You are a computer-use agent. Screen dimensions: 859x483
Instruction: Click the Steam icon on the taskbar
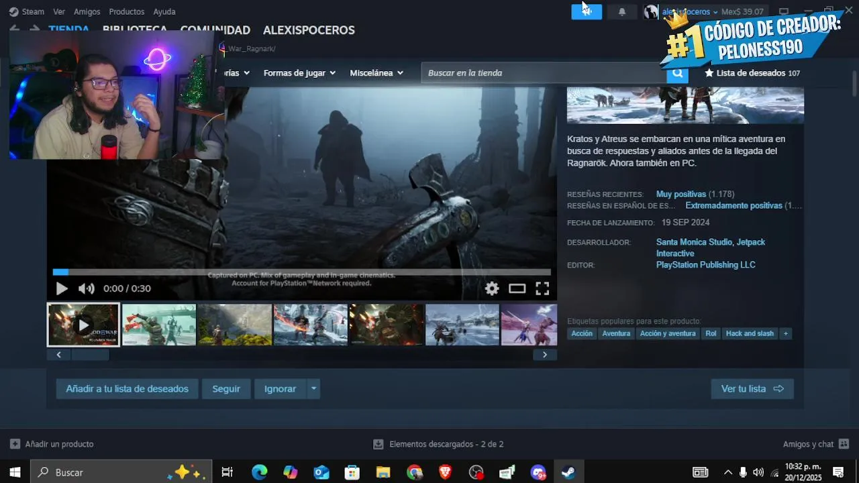click(x=569, y=472)
